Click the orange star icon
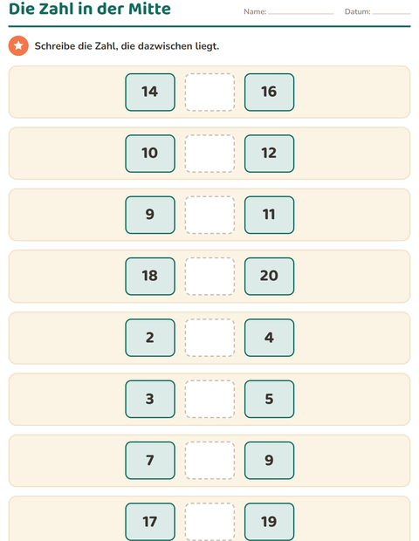The width and height of the screenshot is (419, 541). (18, 45)
